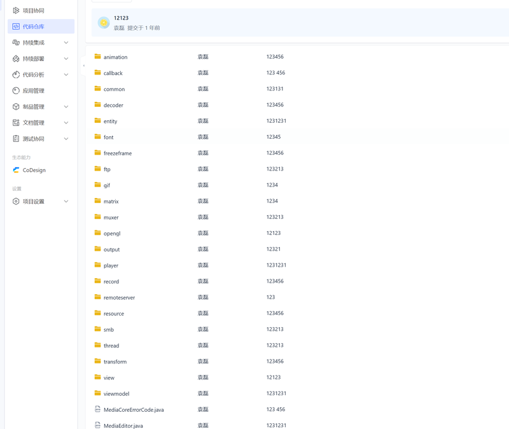
Task: Click the opengl folder icon
Action: point(98,233)
